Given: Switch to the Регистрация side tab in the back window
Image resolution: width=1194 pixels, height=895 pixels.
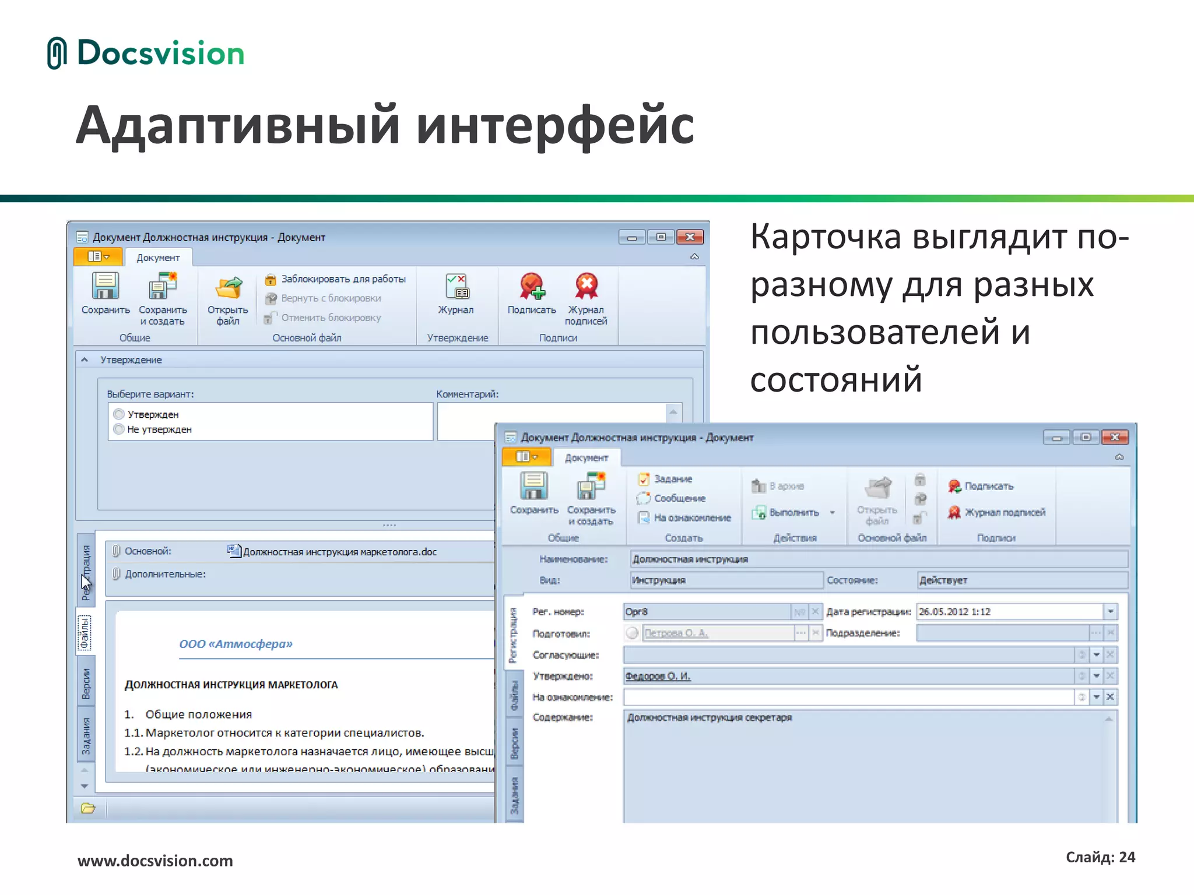Looking at the screenshot, I should 86,570.
